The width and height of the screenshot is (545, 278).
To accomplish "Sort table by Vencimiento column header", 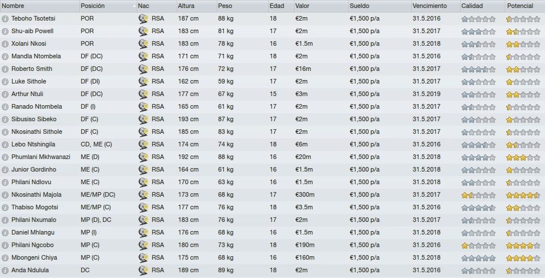I will 436,6.
